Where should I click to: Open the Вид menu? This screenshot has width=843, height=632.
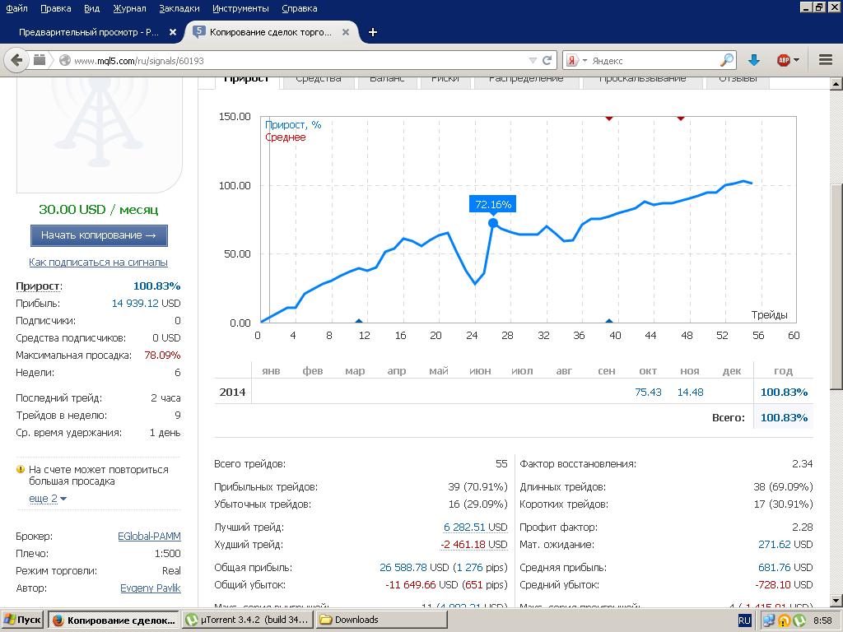point(92,8)
